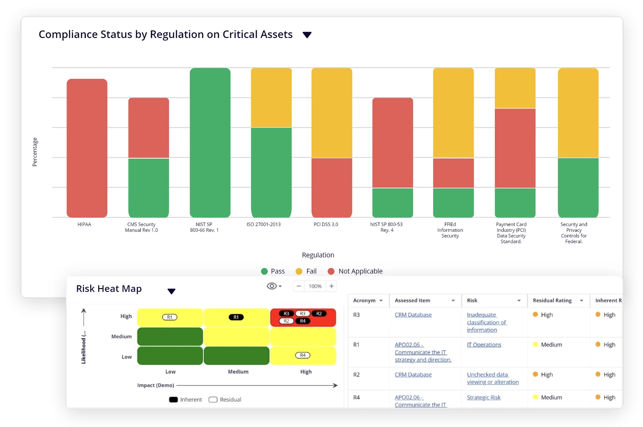This screenshot has height=427, width=643.
Task: Toggle the Inherent legend marker
Action: (174, 399)
